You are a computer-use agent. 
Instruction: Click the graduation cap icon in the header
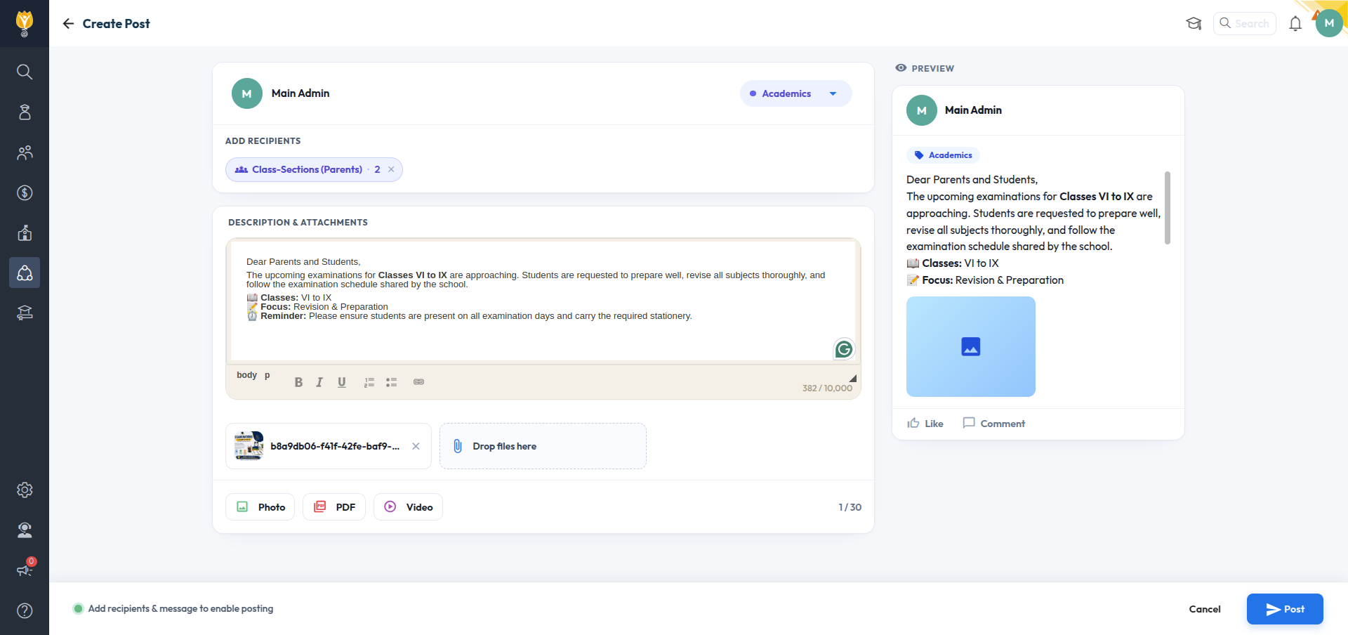coord(1194,23)
